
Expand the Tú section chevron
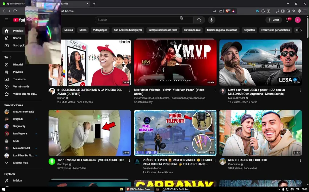tap(11, 57)
